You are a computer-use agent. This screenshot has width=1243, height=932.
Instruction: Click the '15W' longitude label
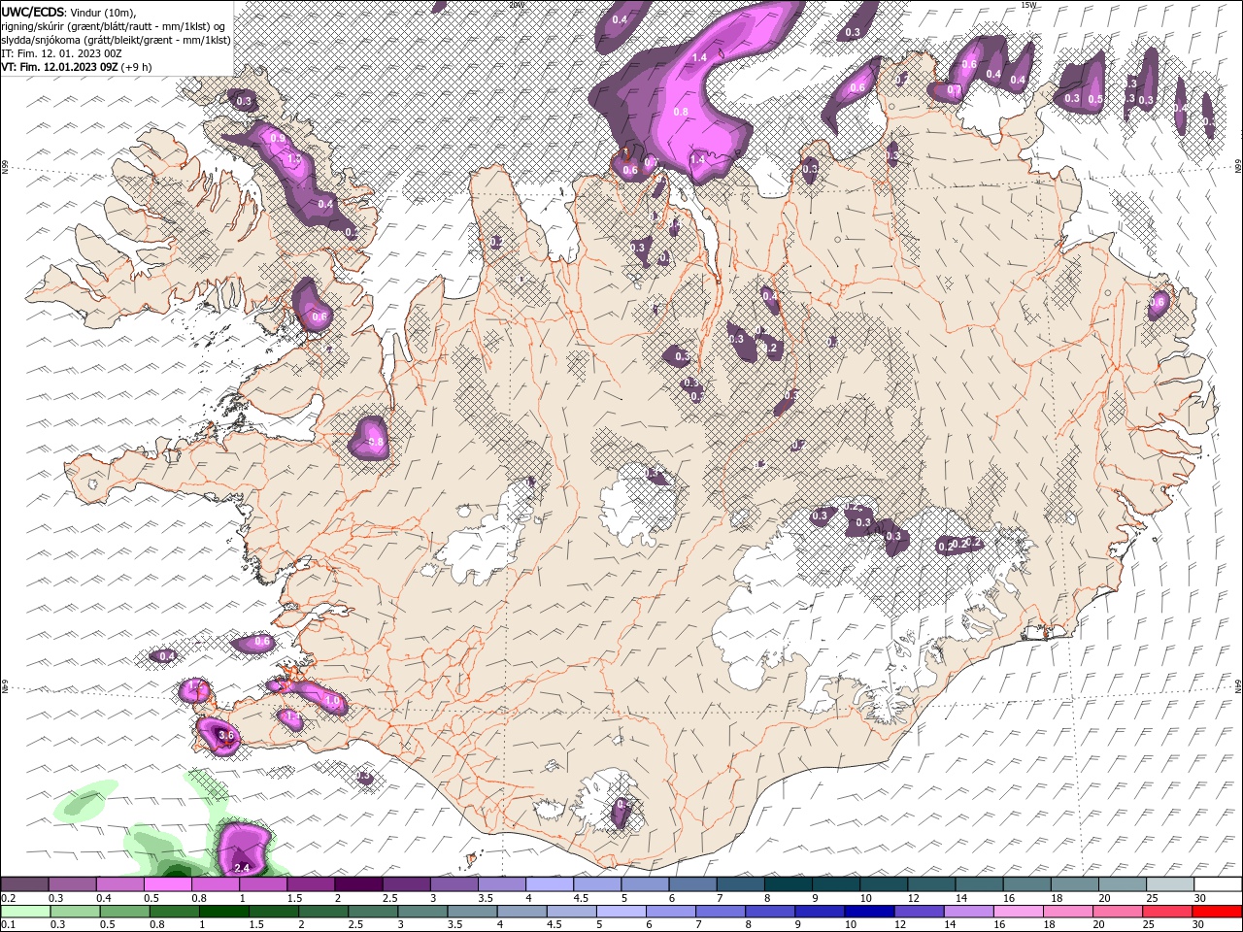coord(1028,5)
